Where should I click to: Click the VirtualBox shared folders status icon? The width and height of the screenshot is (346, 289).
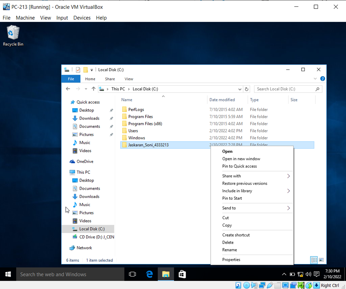277,285
